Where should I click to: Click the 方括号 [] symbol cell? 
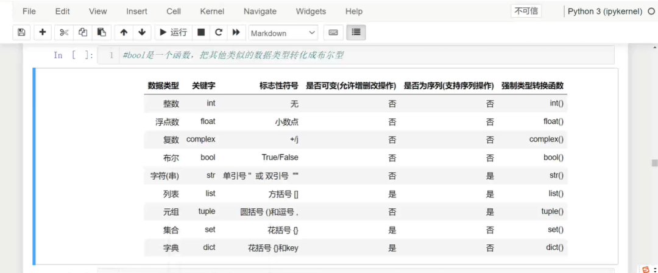click(283, 194)
